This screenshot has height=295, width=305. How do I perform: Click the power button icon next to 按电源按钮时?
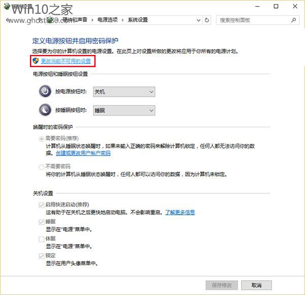click(x=45, y=92)
